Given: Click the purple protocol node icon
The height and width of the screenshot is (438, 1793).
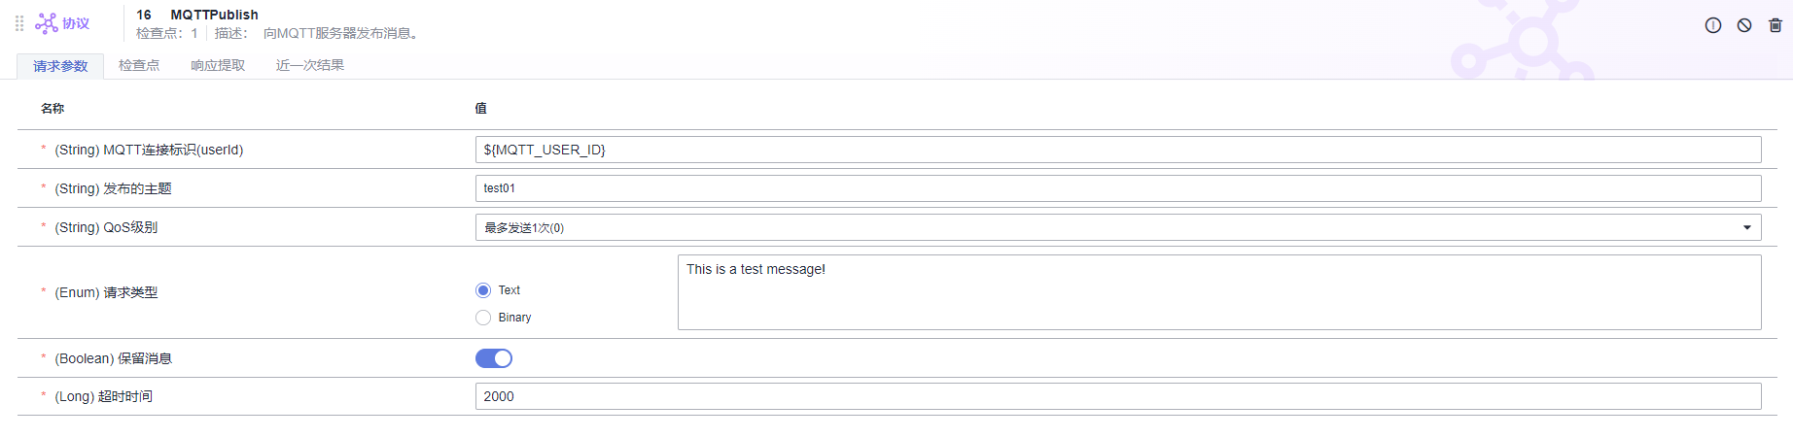Looking at the screenshot, I should (47, 23).
